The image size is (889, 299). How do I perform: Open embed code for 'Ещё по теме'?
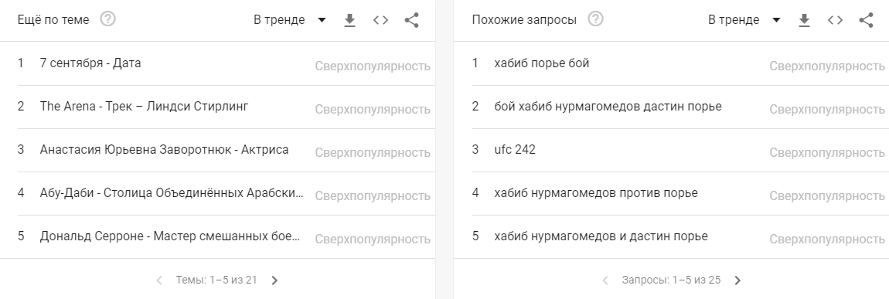click(x=380, y=20)
